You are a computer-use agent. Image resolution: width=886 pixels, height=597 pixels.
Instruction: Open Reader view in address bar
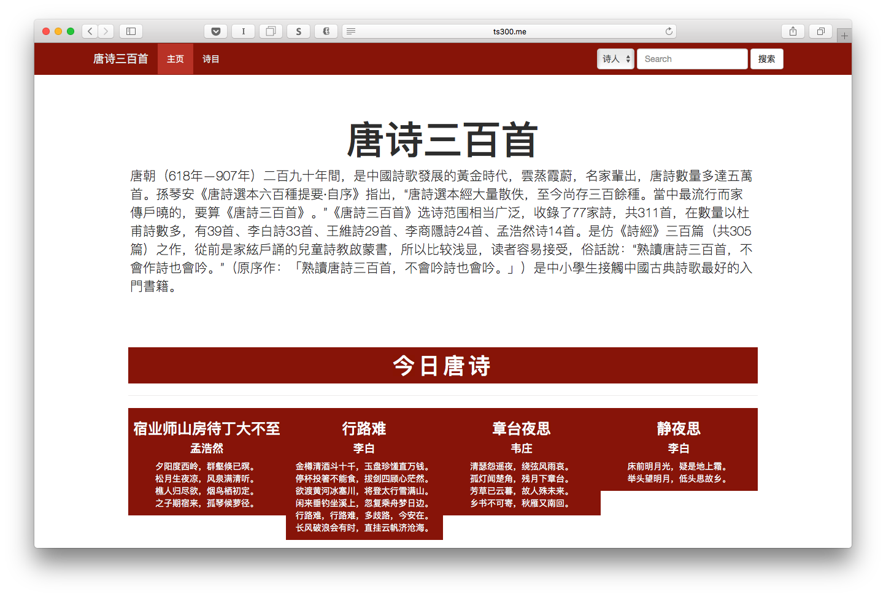click(351, 31)
